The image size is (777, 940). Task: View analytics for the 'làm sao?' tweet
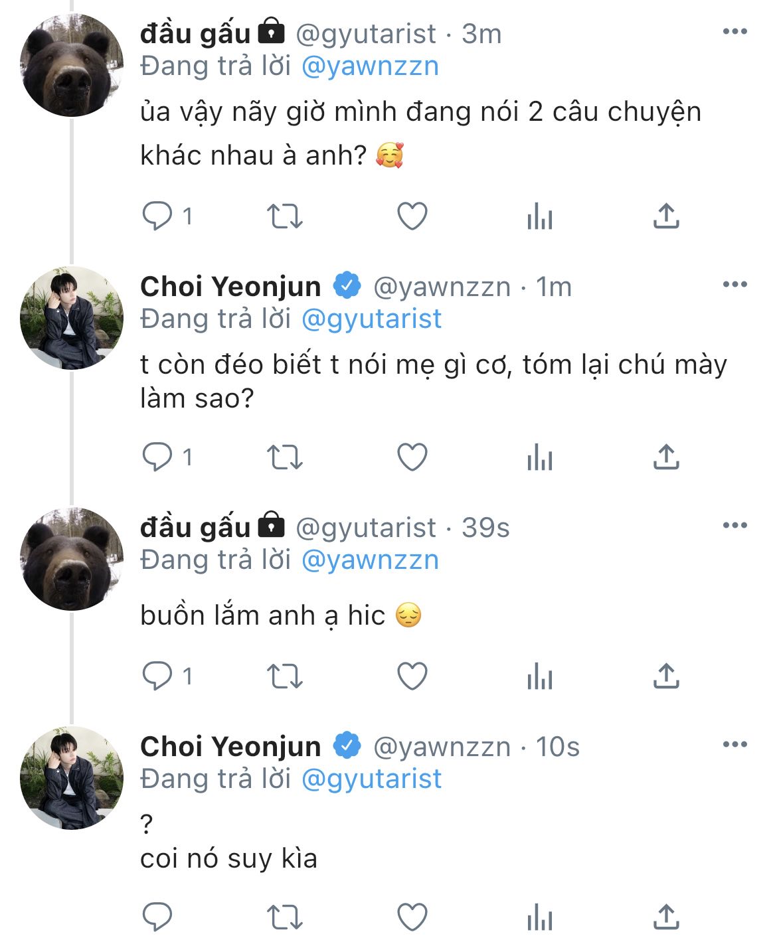click(x=539, y=457)
